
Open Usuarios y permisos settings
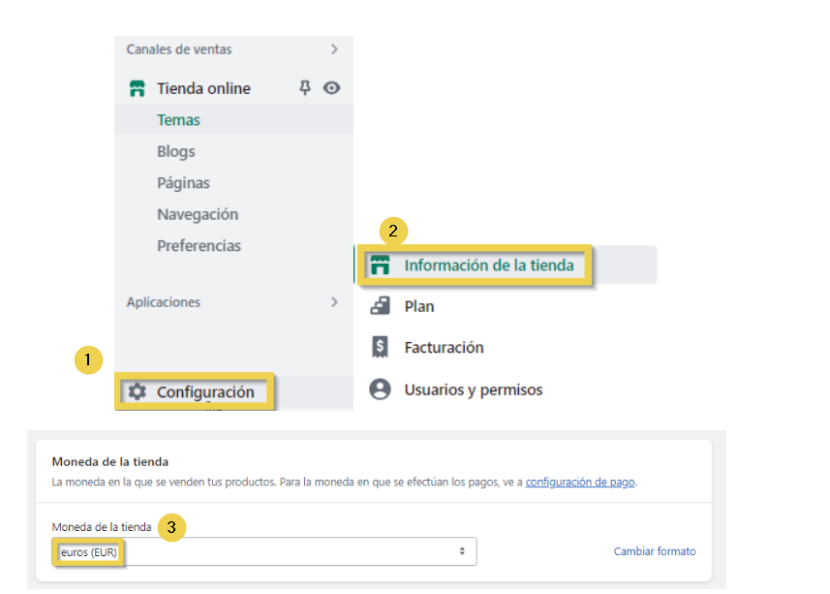click(473, 390)
